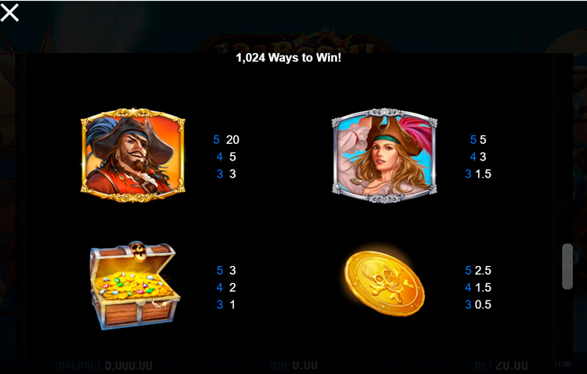Screen dimensions: 587x374
Task: Close the paytable with the X icon
Action: [x=9, y=13]
